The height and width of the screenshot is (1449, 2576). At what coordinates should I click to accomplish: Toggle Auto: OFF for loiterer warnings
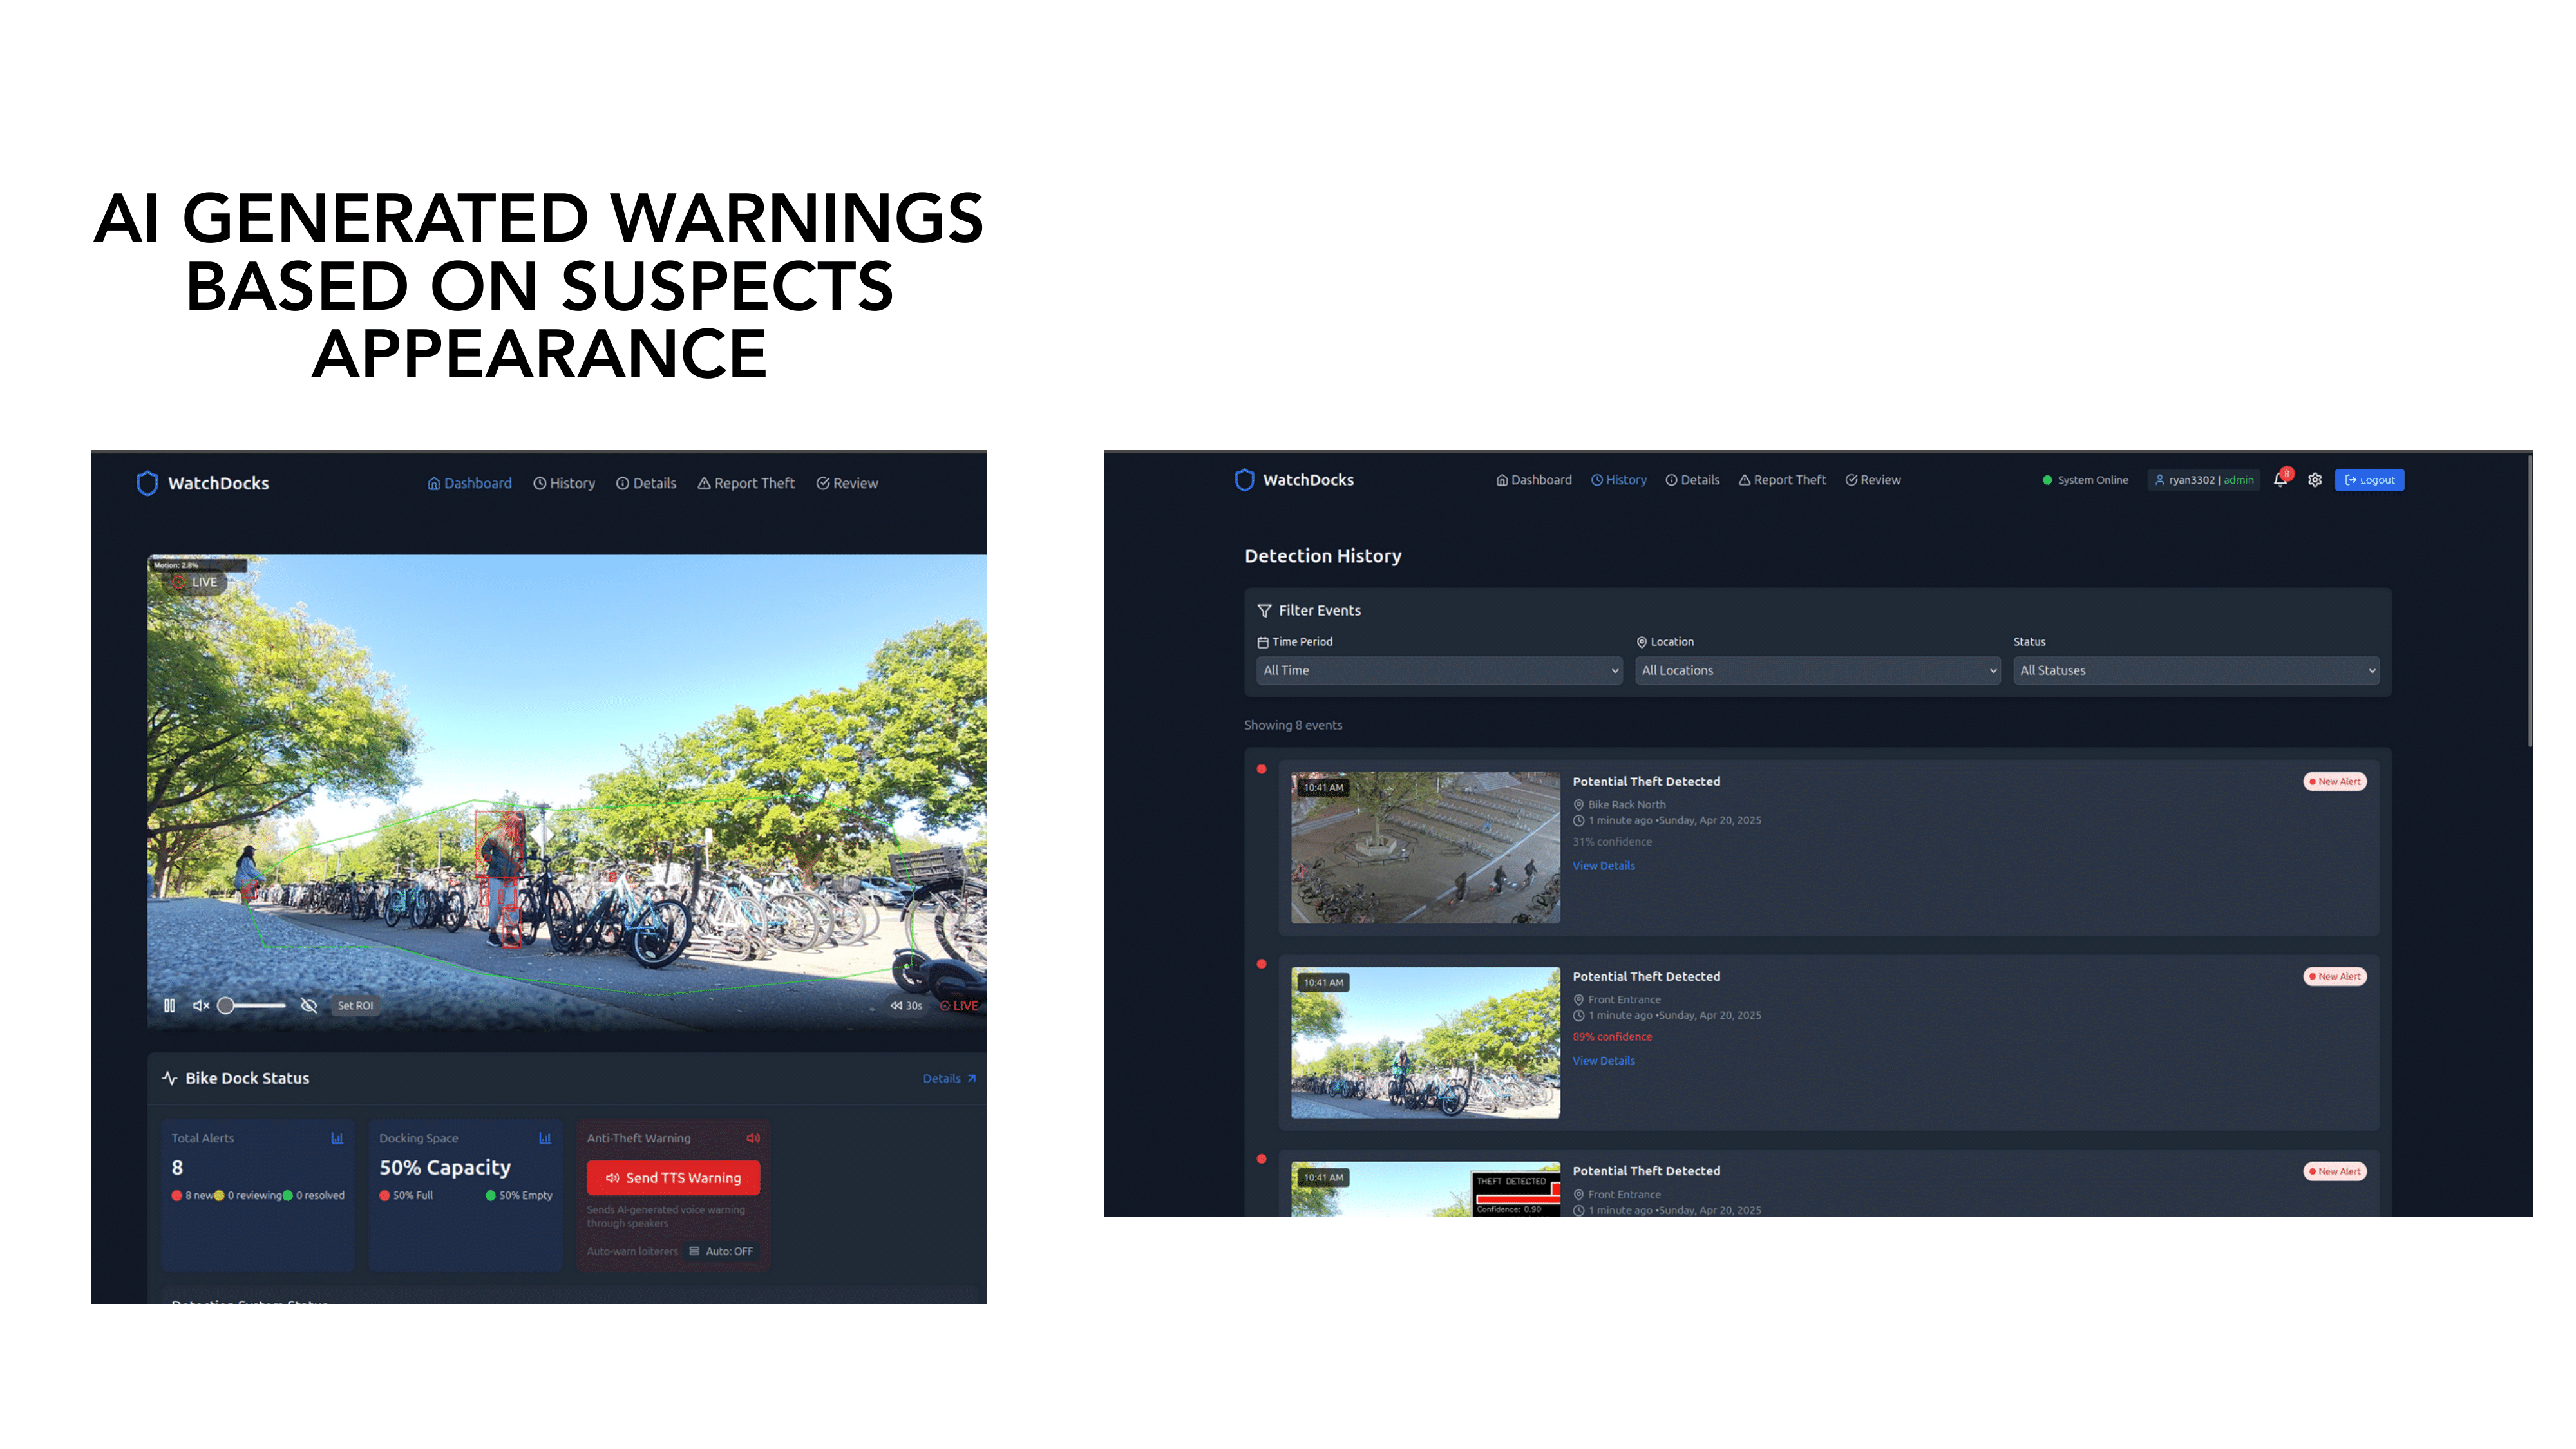click(721, 1251)
